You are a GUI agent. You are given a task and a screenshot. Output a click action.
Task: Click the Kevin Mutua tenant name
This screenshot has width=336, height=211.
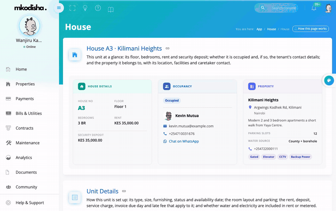[187, 116]
